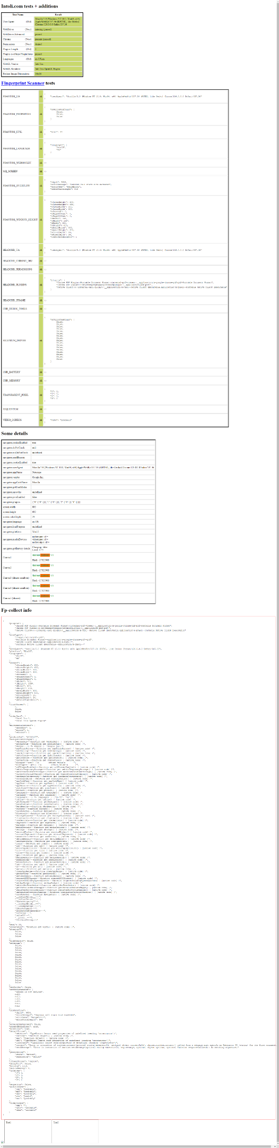
Task: Click the VIDEO_CODECS test name
Action: pyautogui.click(x=13, y=420)
